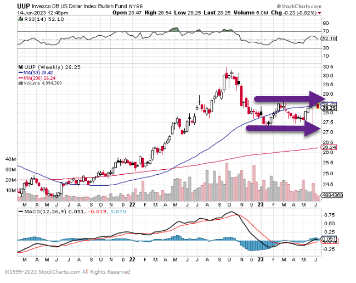Click the 4994369 volume tag on right axis
This screenshot has height=283, width=356.
[331, 195]
